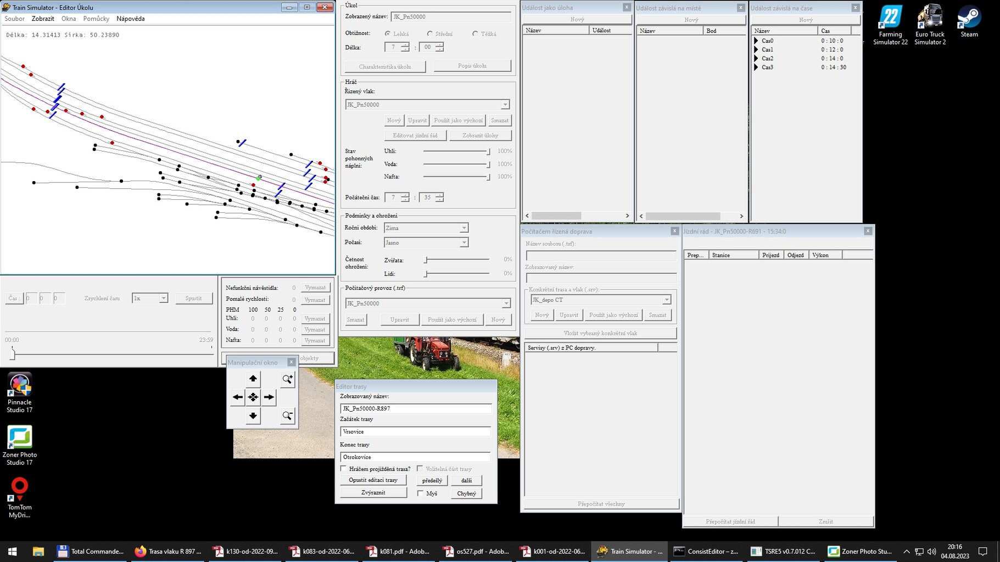Select Těžká difficulty radio button
Screen dimensions: 1000x562
point(475,33)
